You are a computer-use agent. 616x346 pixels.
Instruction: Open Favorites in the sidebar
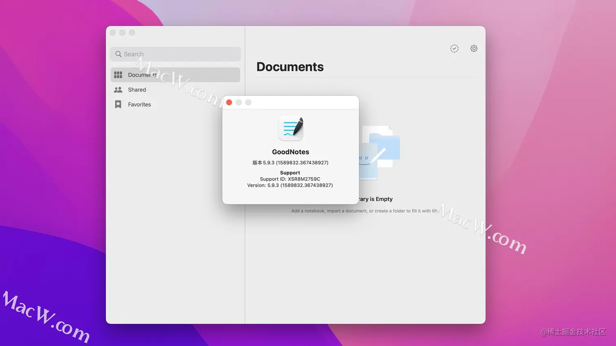click(175, 104)
